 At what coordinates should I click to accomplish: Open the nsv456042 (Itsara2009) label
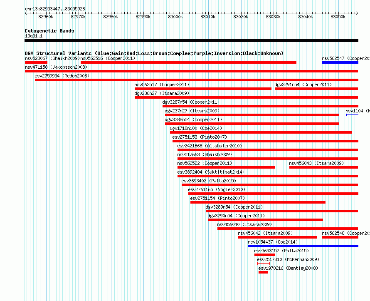pyautogui.click(x=265, y=233)
